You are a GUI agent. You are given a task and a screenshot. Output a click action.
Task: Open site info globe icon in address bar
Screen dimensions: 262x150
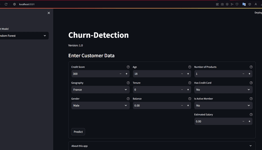click(x=15, y=4)
